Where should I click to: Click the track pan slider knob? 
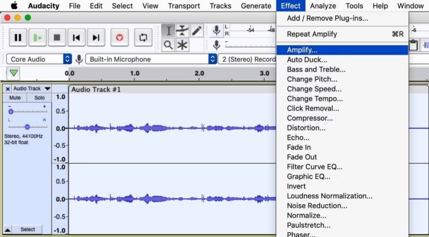point(27,127)
